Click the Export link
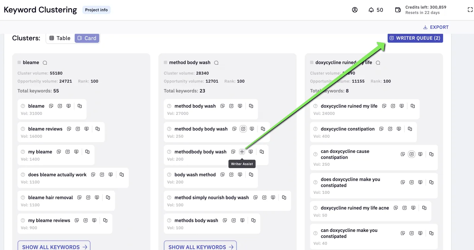The width and height of the screenshot is (474, 250). tap(436, 27)
